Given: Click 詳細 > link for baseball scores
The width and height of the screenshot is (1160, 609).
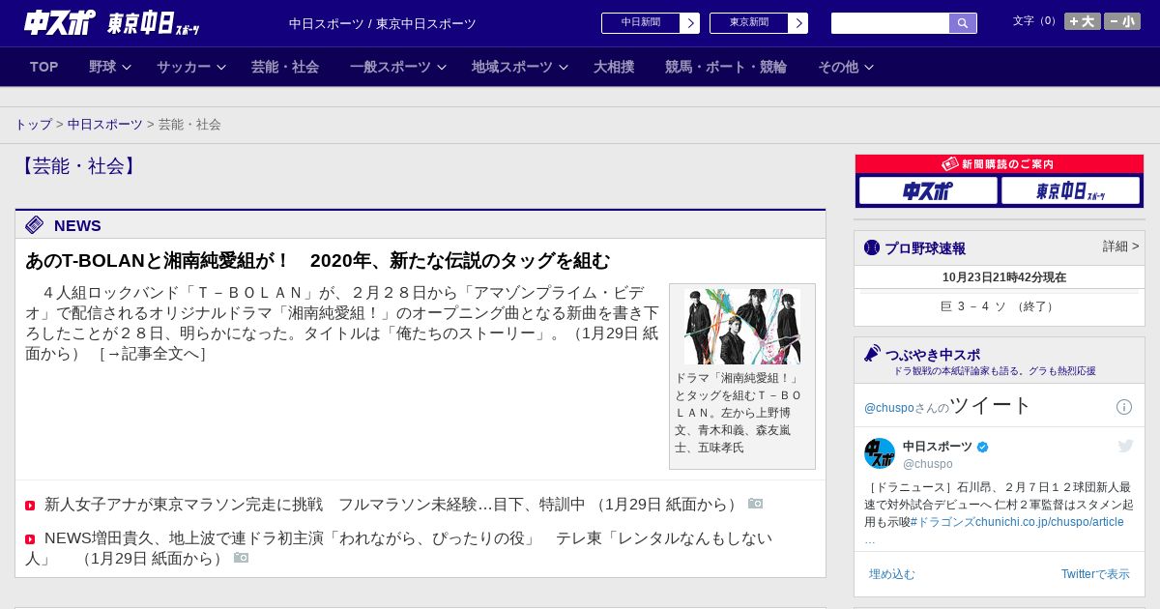Looking at the screenshot, I should click(1121, 246).
